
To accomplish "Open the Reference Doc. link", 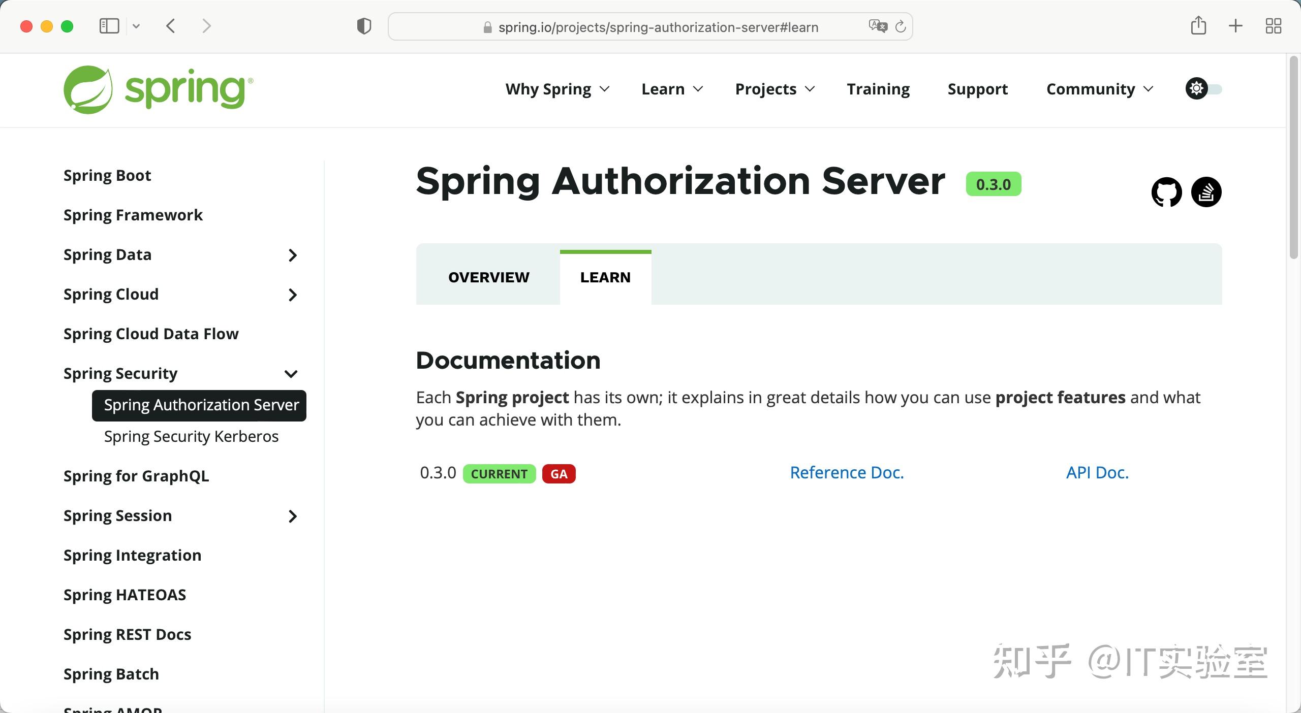I will tap(846, 473).
